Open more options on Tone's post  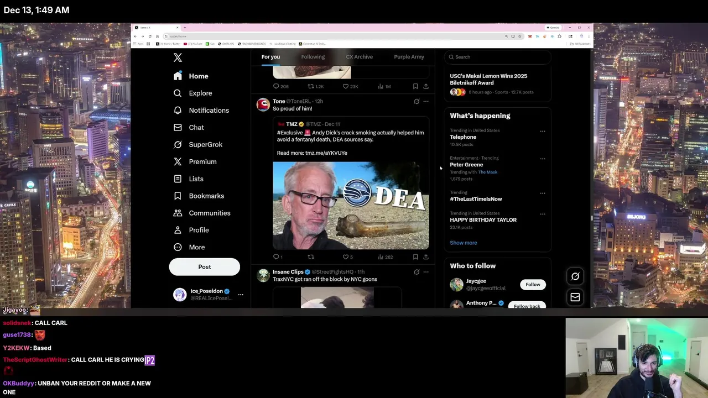pyautogui.click(x=426, y=102)
